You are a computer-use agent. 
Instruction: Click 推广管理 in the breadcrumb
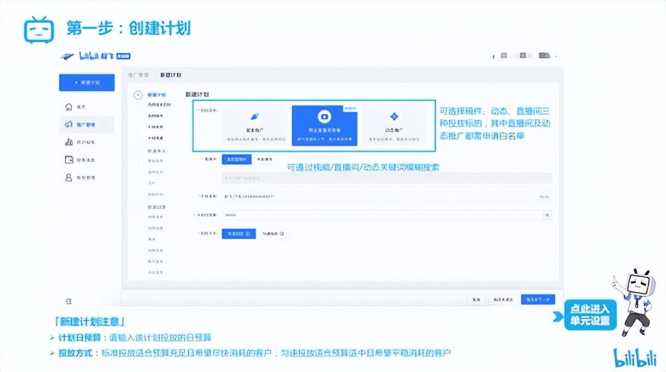pos(138,75)
